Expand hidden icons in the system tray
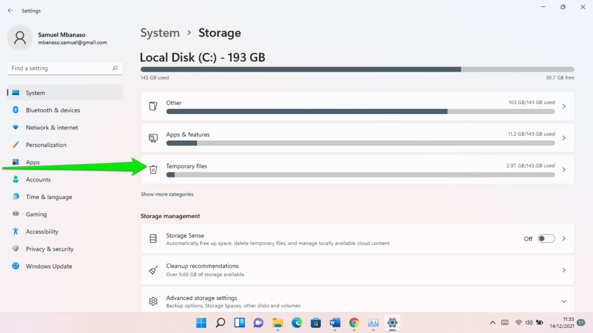 492,323
